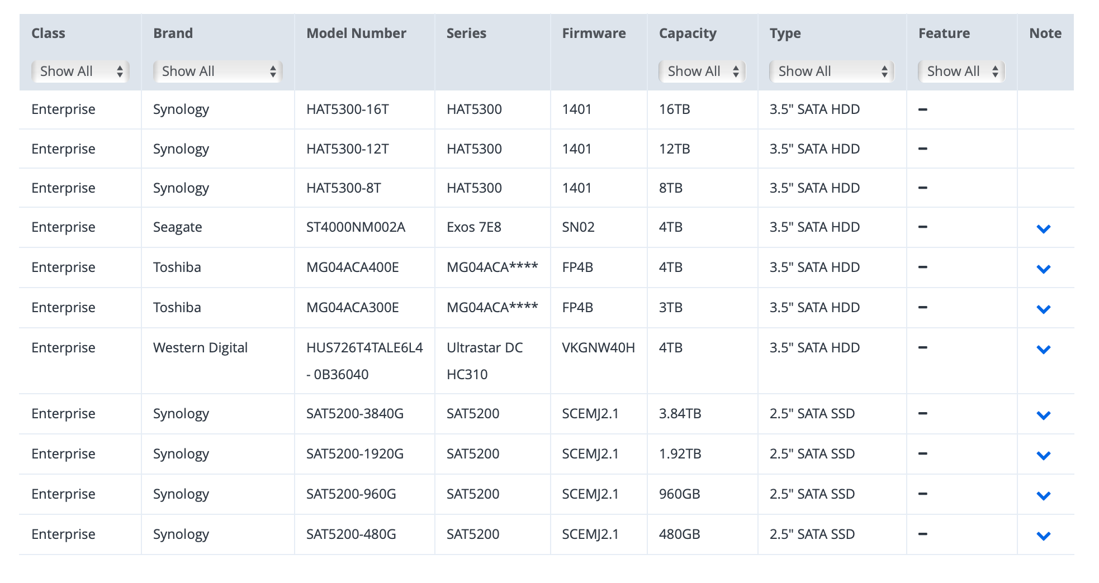Select model number HAT5300-8T
The width and height of the screenshot is (1099, 583).
344,188
